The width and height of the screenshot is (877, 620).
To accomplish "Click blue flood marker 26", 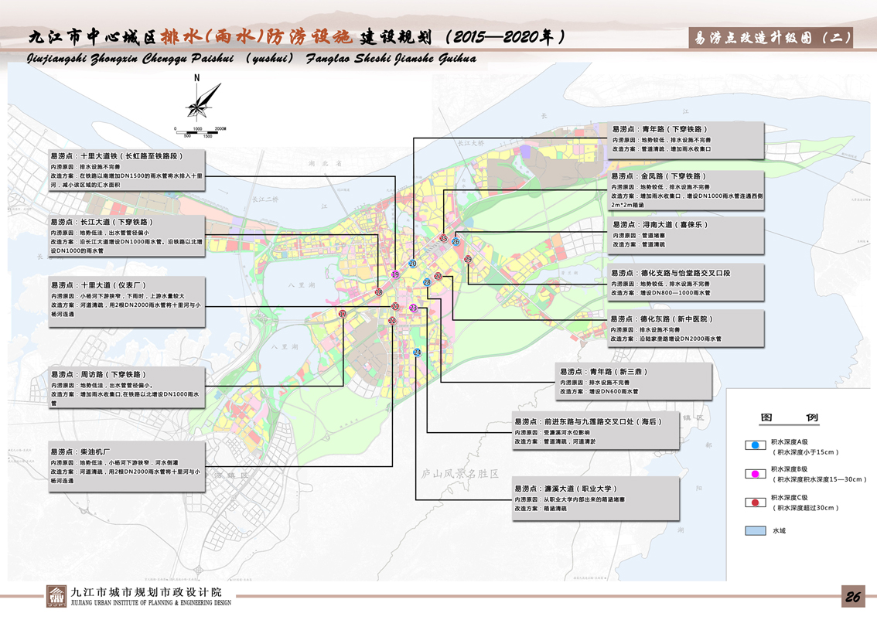I will coord(456,242).
